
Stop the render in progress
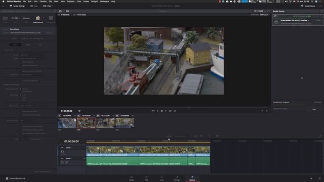pos(314,109)
